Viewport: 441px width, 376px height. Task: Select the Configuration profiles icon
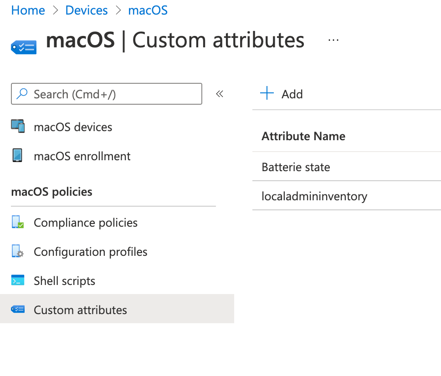click(x=18, y=251)
